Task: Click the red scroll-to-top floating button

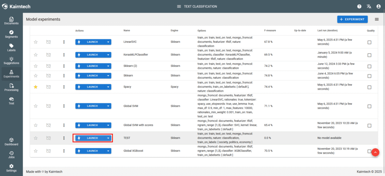Action: point(375,152)
